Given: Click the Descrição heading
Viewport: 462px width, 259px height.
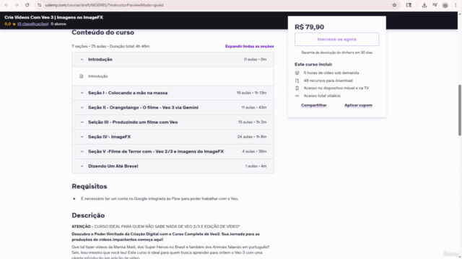Looking at the screenshot, I should [x=88, y=216].
